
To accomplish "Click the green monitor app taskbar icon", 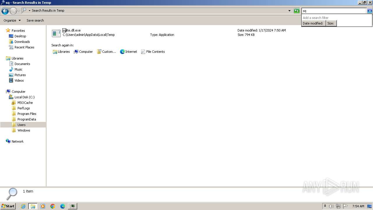I will 72,206.
